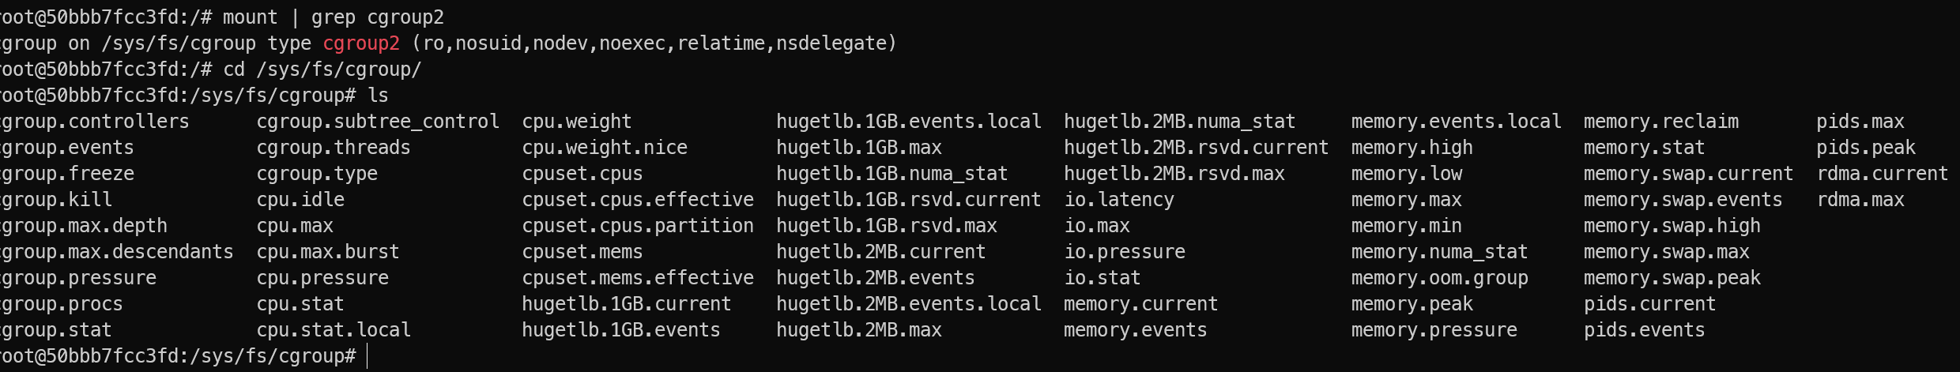
Task: Click the memory.events.local entry
Action: (x=1456, y=122)
